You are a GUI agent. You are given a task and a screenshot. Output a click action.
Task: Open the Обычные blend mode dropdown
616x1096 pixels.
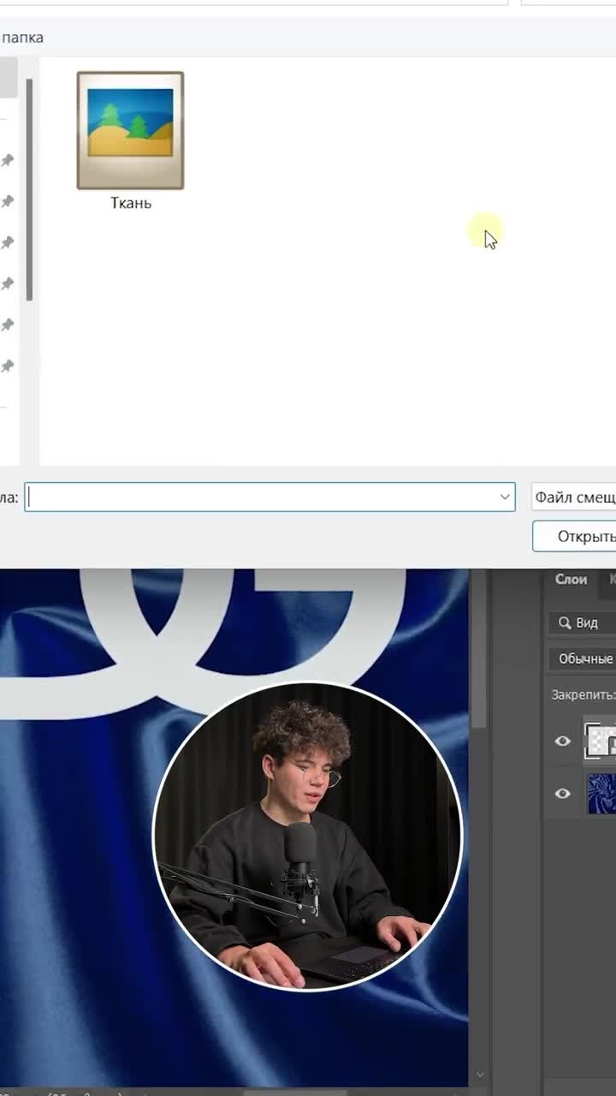pyautogui.click(x=585, y=658)
